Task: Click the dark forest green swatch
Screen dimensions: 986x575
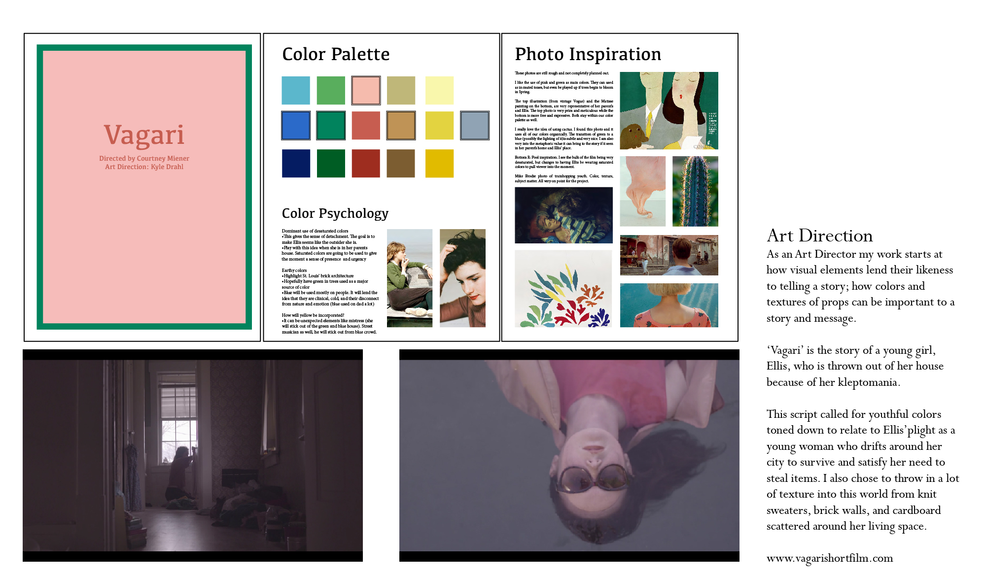Action: tap(331, 163)
